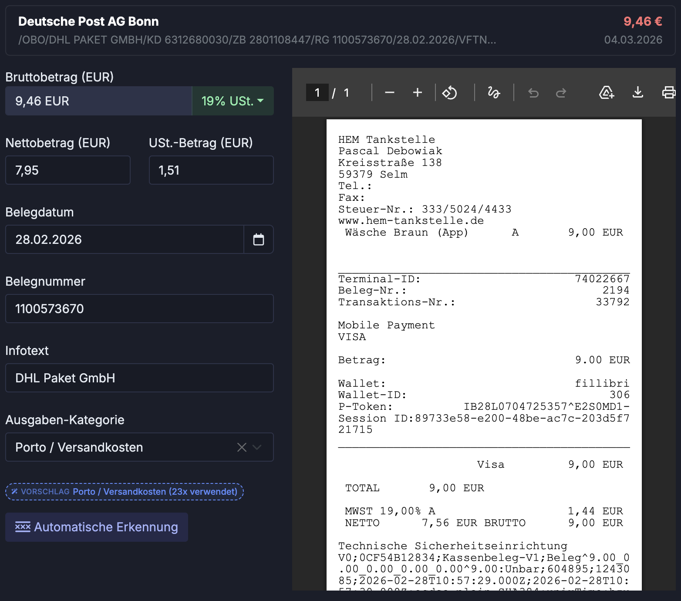The image size is (681, 601).
Task: Click the Infotext field DHL Paket GmbH
Action: (139, 378)
